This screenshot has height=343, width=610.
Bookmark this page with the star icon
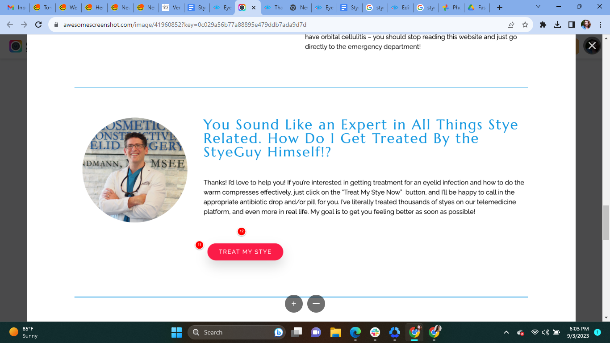point(525,25)
